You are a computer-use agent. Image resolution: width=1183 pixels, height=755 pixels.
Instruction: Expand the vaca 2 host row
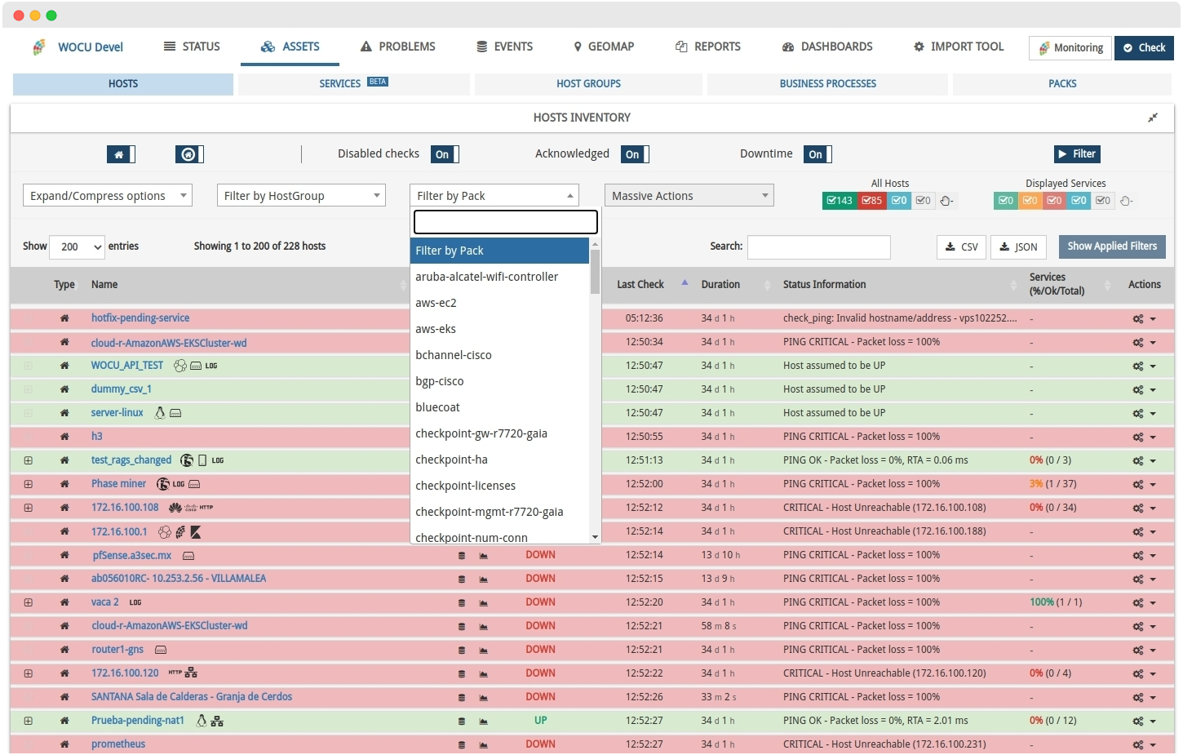click(x=29, y=603)
